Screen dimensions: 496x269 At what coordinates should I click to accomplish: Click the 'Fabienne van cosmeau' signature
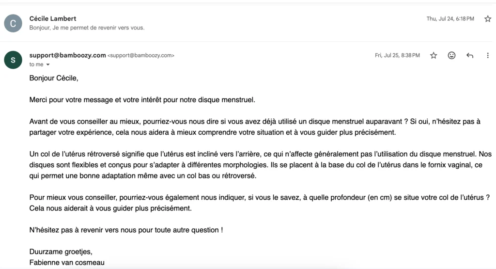pos(67,263)
